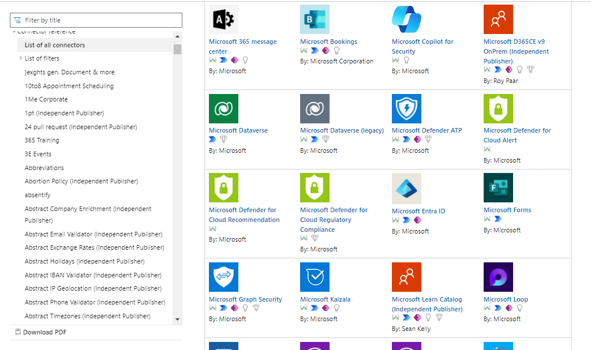Open the green Microsoft Dataverse icon
Screen dimensions: 591x350
(223, 108)
